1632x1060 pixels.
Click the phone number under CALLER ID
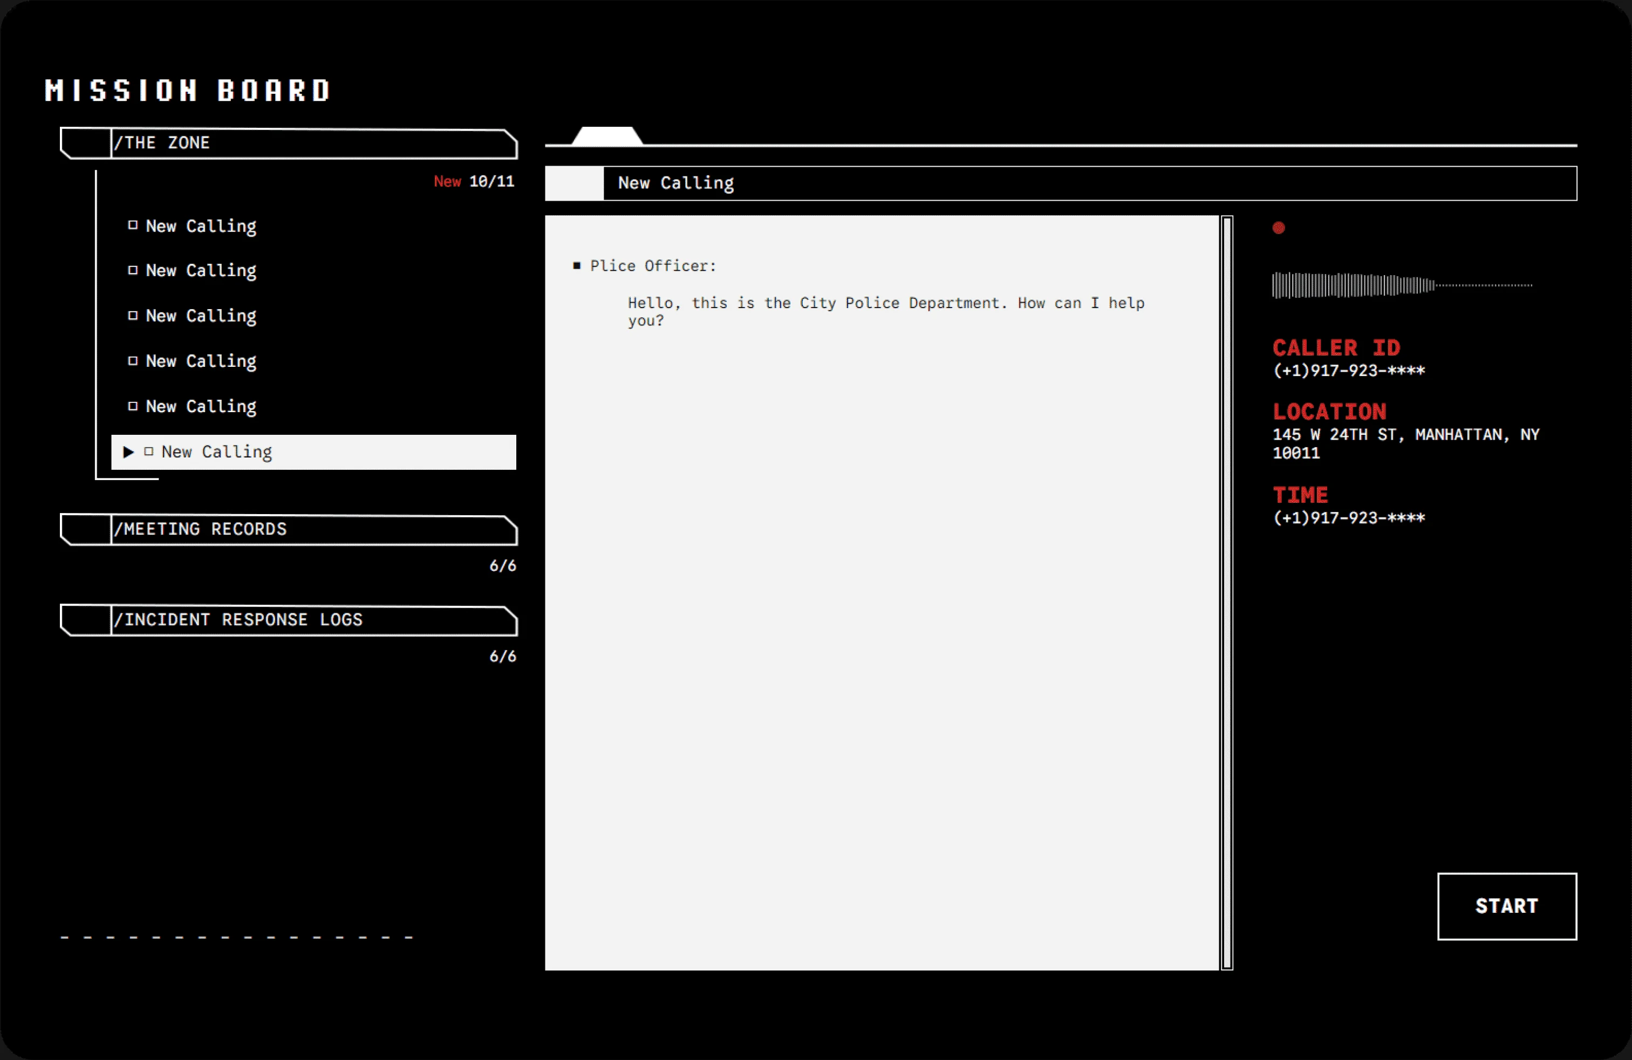click(x=1349, y=371)
